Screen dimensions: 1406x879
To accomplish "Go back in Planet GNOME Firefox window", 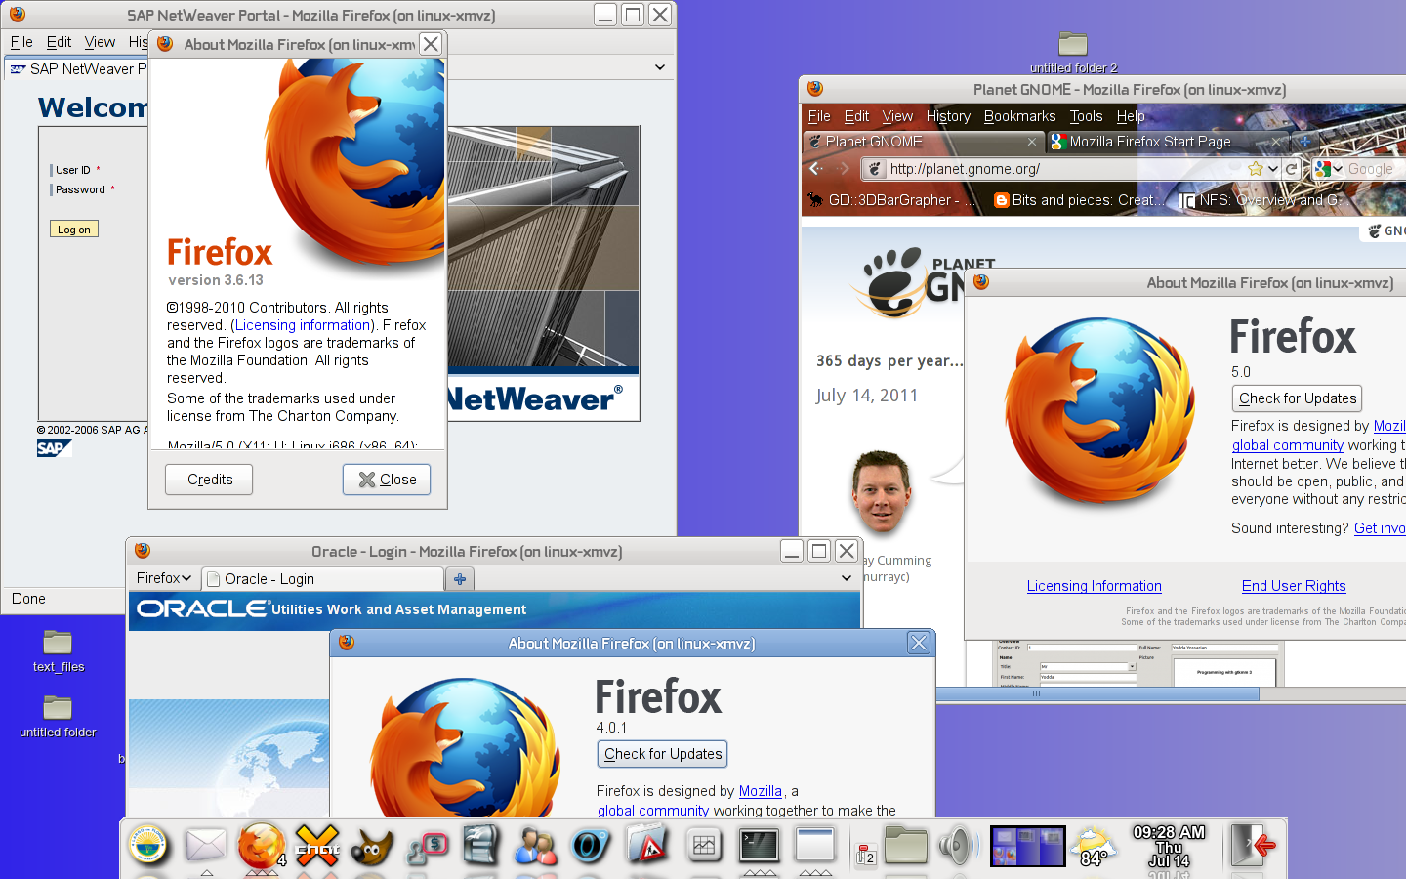I will point(816,169).
